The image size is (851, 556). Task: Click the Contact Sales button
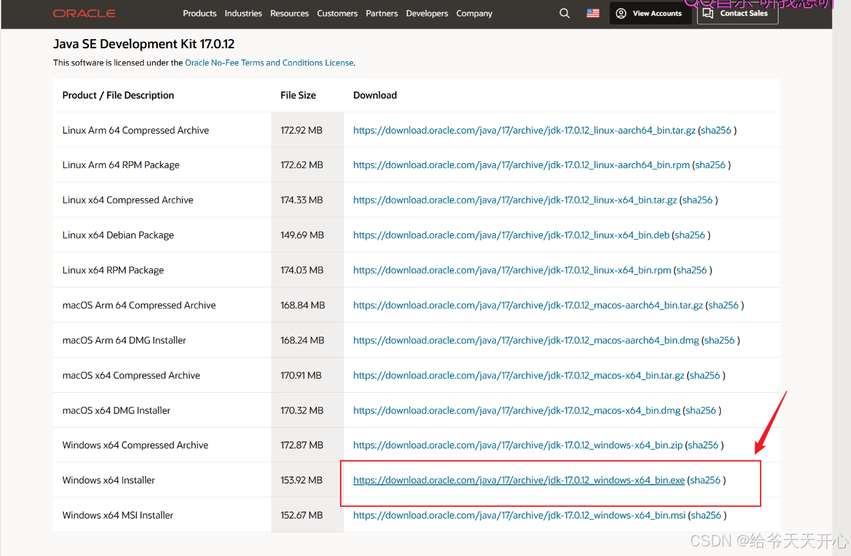click(737, 13)
